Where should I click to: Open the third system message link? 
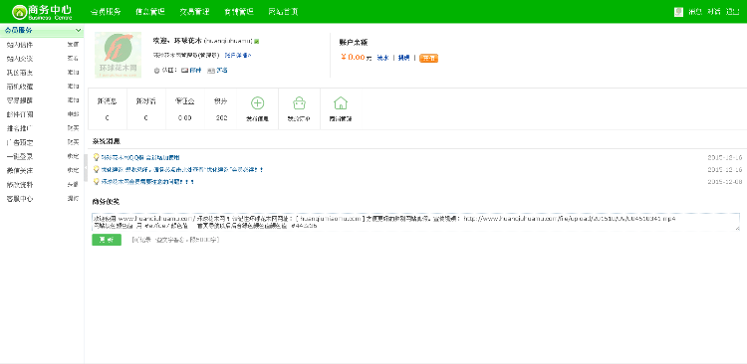147,182
